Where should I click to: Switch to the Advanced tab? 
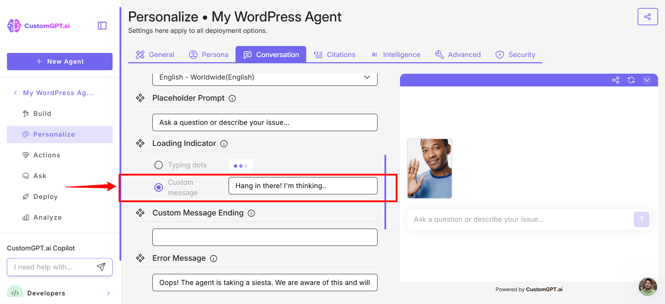(458, 55)
